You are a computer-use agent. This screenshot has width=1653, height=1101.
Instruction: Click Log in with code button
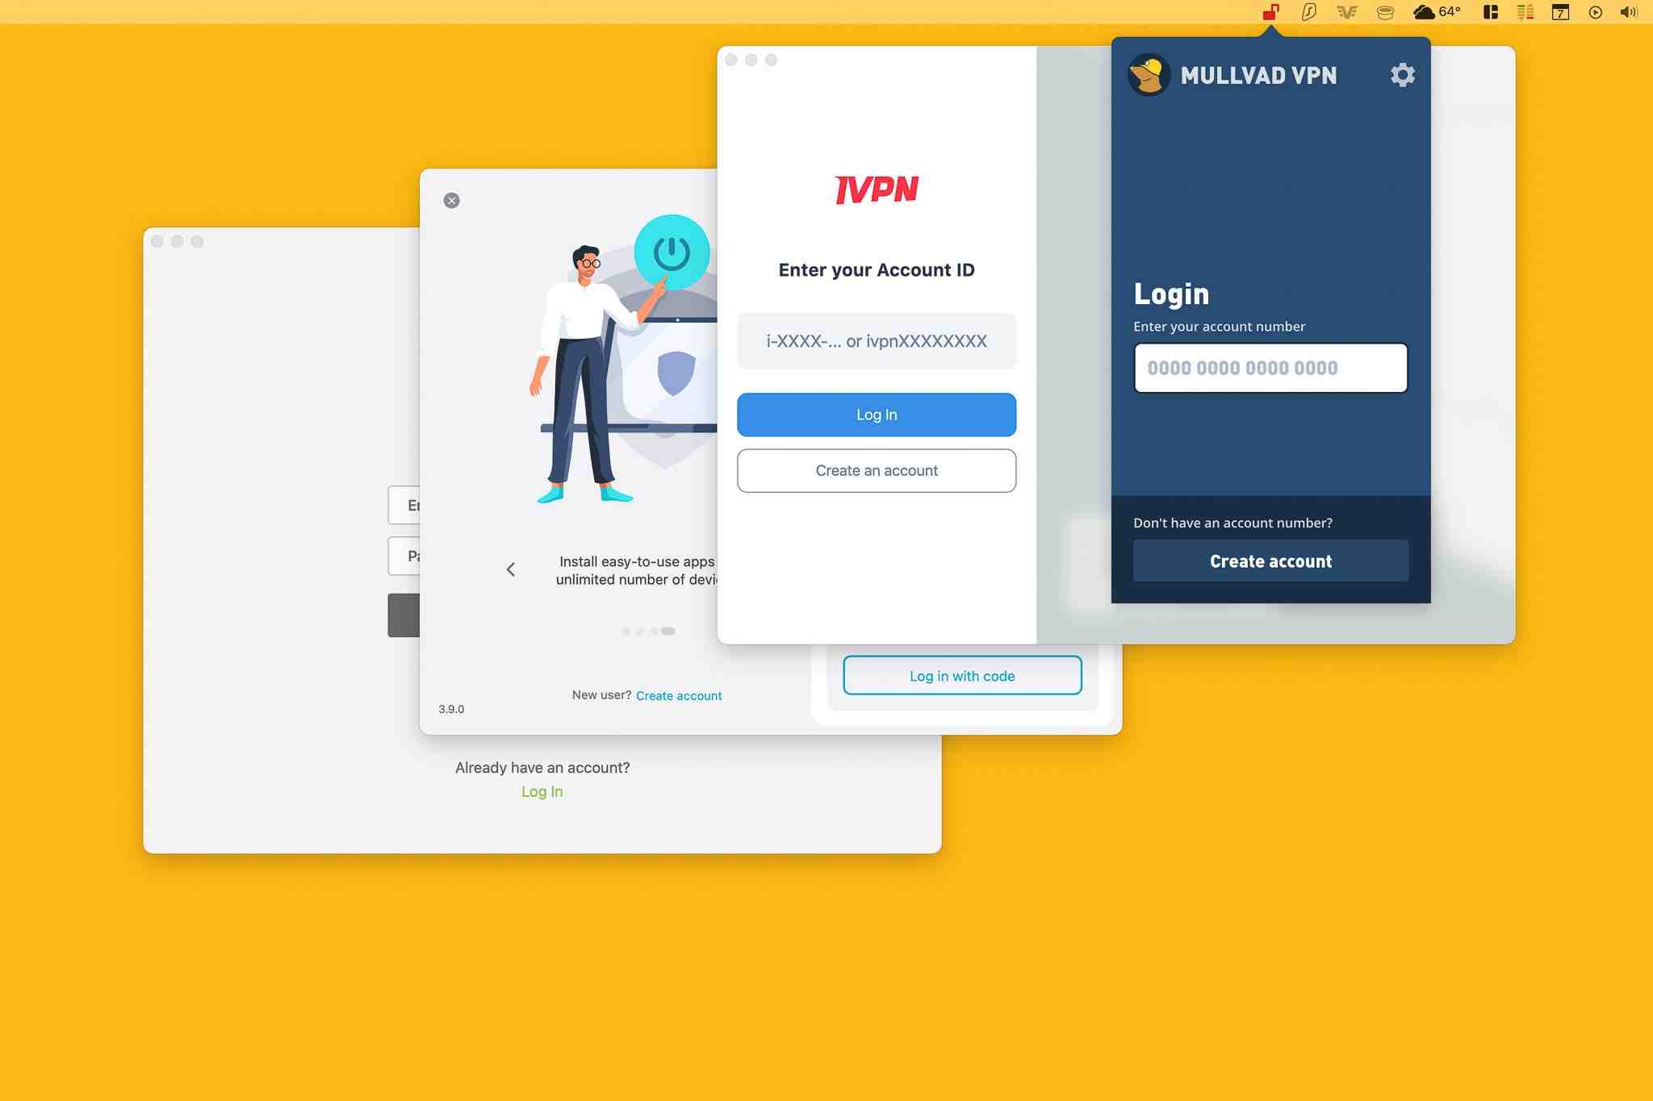pos(961,674)
